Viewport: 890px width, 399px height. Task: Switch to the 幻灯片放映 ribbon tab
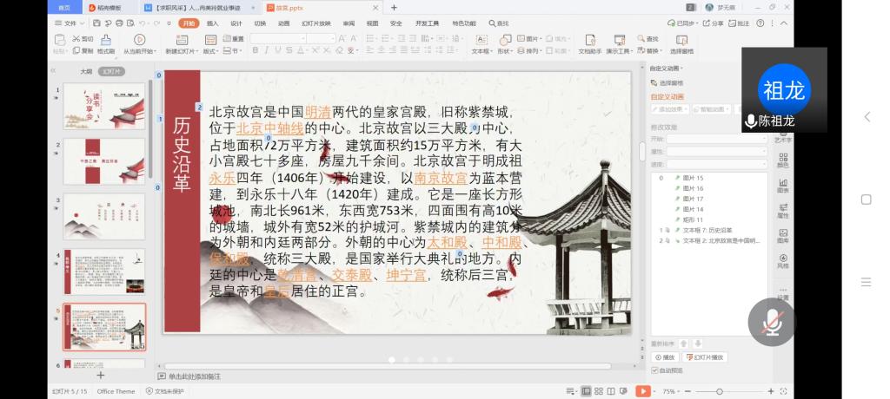tap(315, 23)
